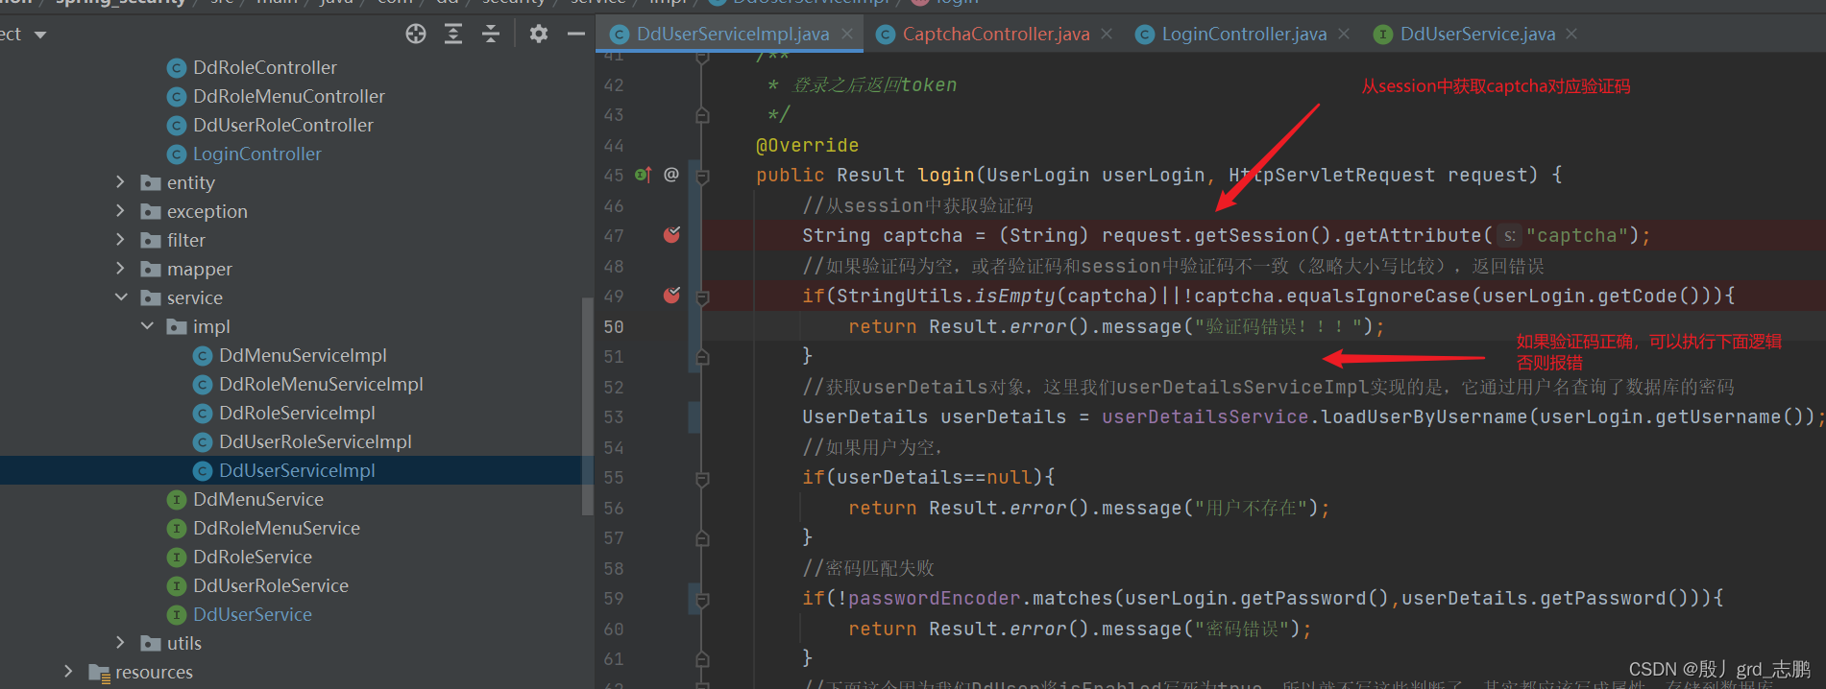Expand the resources folder
Screen dimensions: 1826x689
(x=68, y=671)
